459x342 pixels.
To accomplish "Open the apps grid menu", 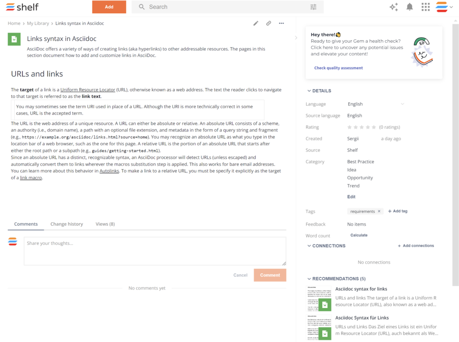I will 426,7.
